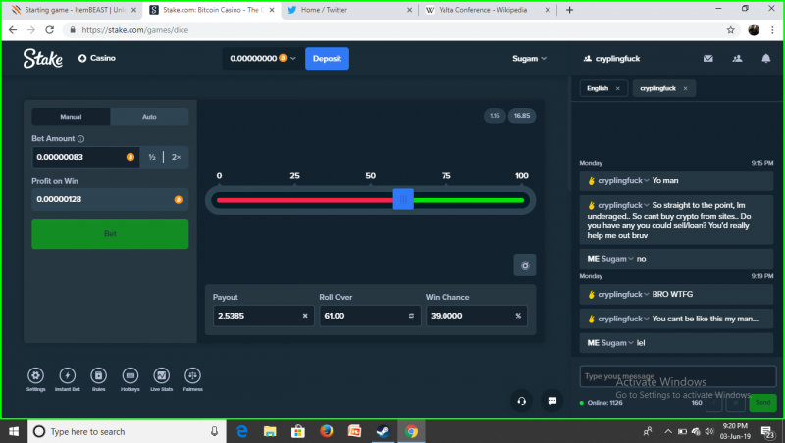Expand the Sugam user menu
This screenshot has width=785, height=443.
tap(529, 59)
